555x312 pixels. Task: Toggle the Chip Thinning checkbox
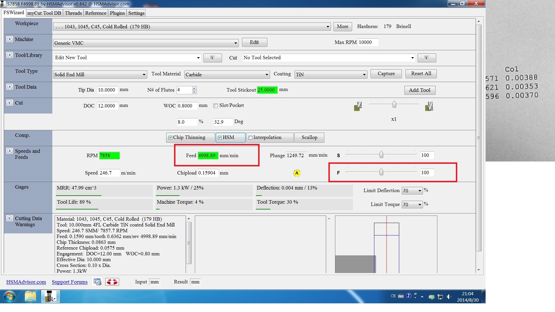pyautogui.click(x=170, y=138)
